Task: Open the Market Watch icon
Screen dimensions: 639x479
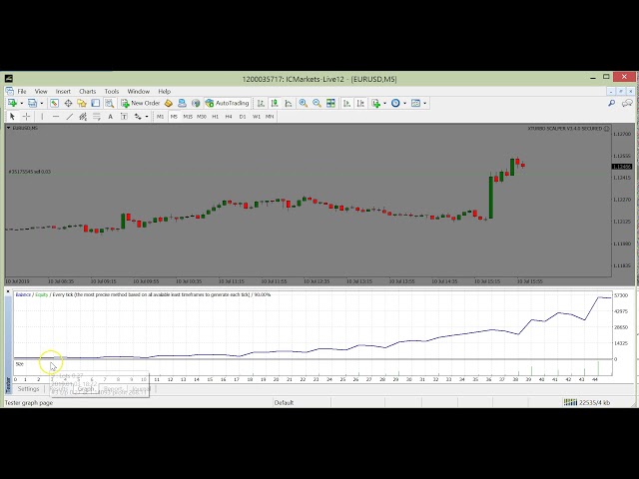Action: tap(54, 103)
